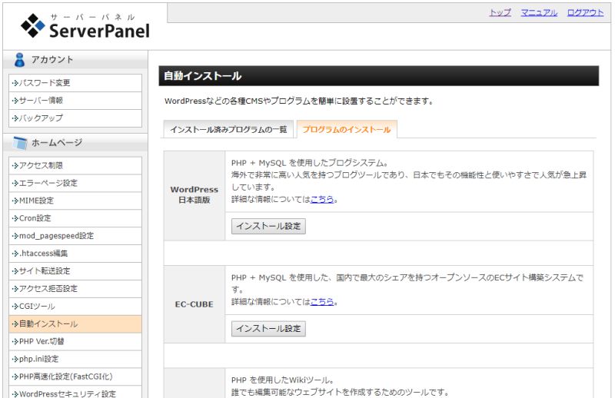
Task: Open エラーページ設定 sidebar item
Action: (75, 183)
